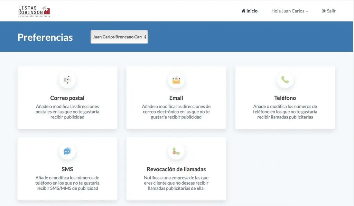Open the SMS preferences card
354x206 pixels.
point(67,169)
